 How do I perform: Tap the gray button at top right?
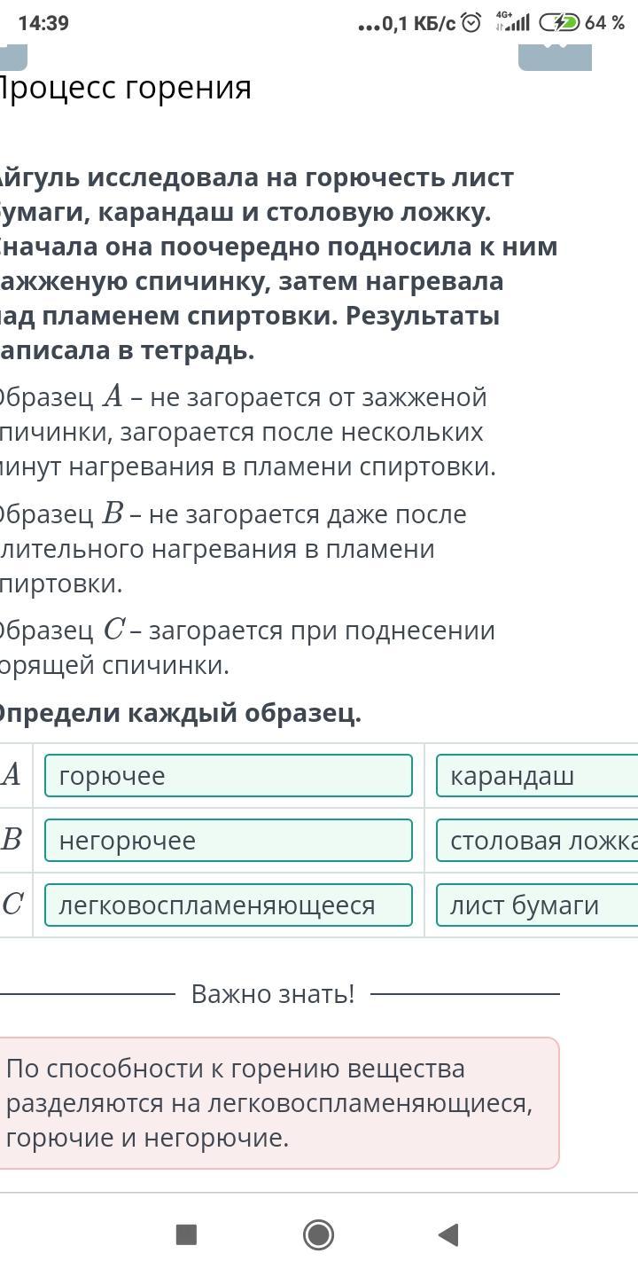pos(555,55)
